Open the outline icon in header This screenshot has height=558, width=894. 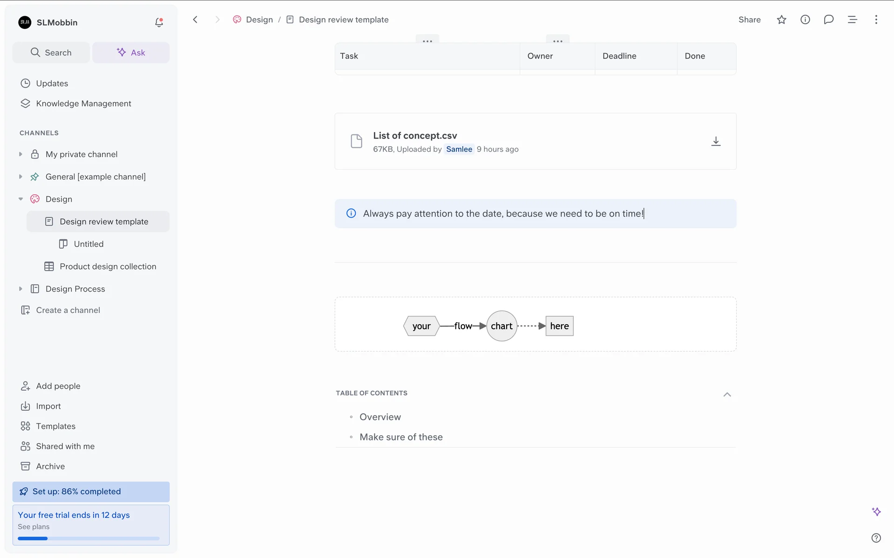tap(852, 20)
